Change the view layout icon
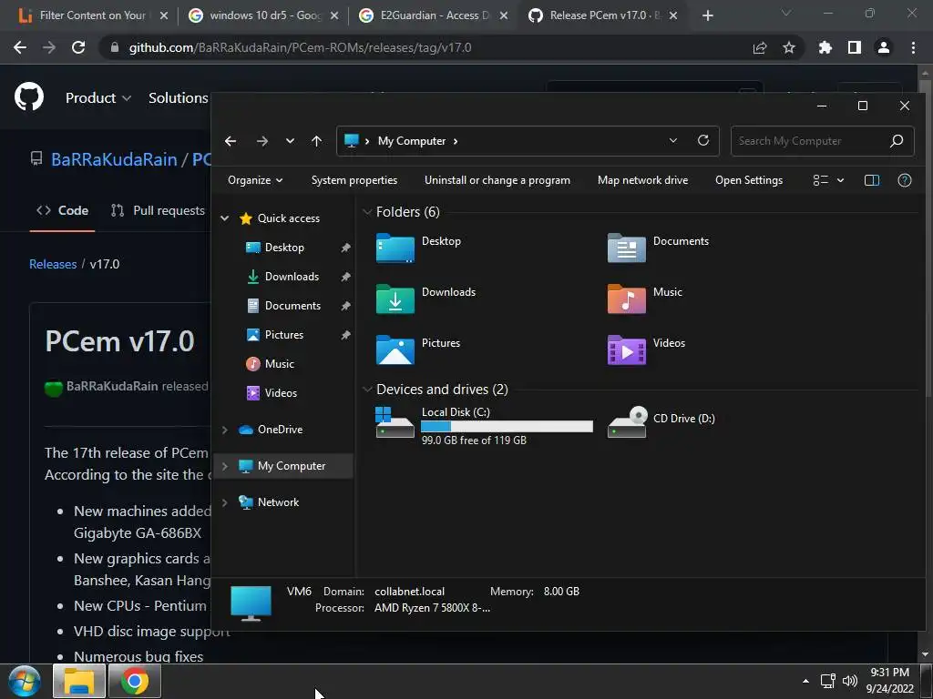Viewport: 933px width, 699px height. 821,180
